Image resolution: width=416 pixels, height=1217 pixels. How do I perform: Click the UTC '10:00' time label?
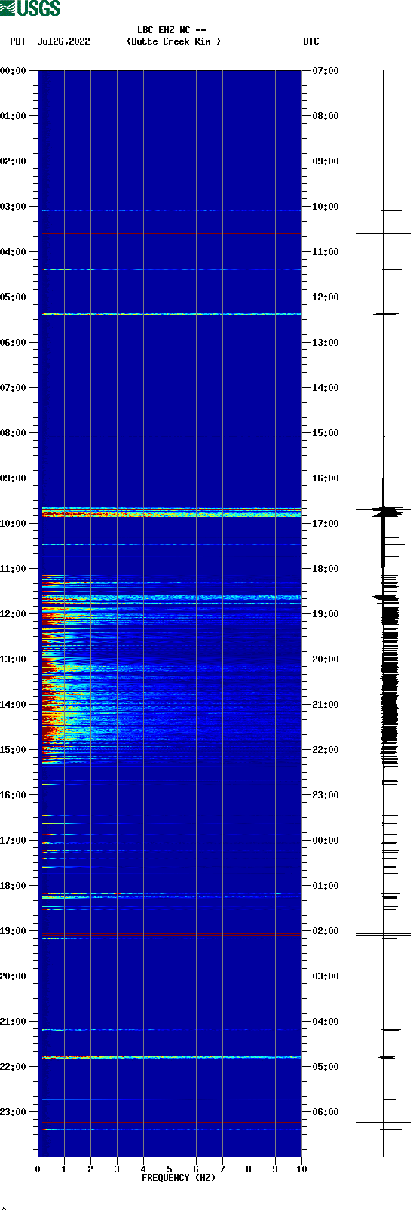point(326,207)
